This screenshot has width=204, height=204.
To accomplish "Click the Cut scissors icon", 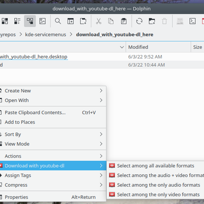I will click(98, 21).
